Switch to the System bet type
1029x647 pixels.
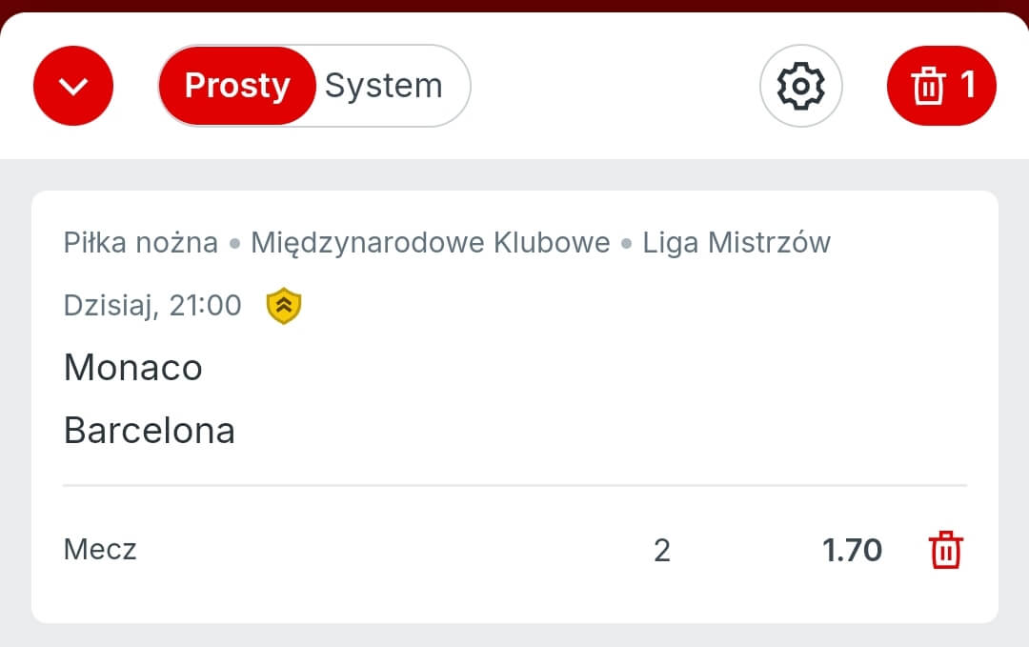click(384, 86)
